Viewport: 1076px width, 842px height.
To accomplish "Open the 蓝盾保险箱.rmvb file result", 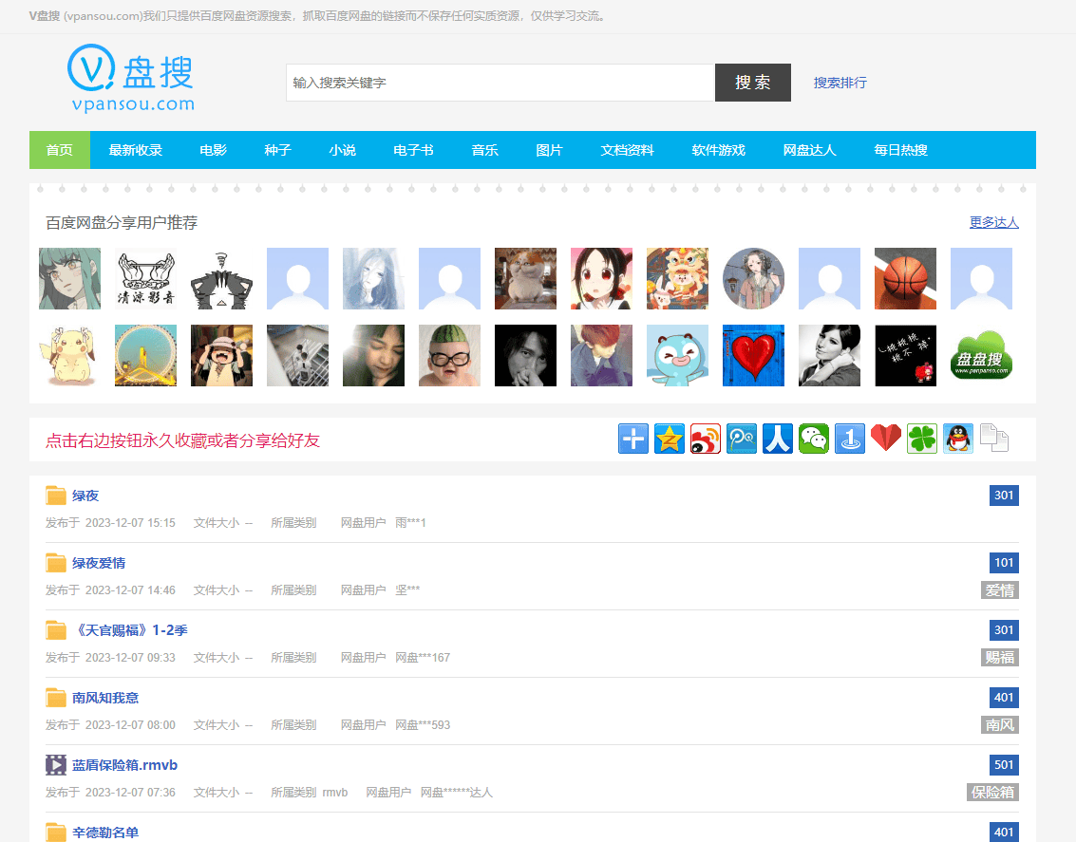I will pyautogui.click(x=125, y=765).
